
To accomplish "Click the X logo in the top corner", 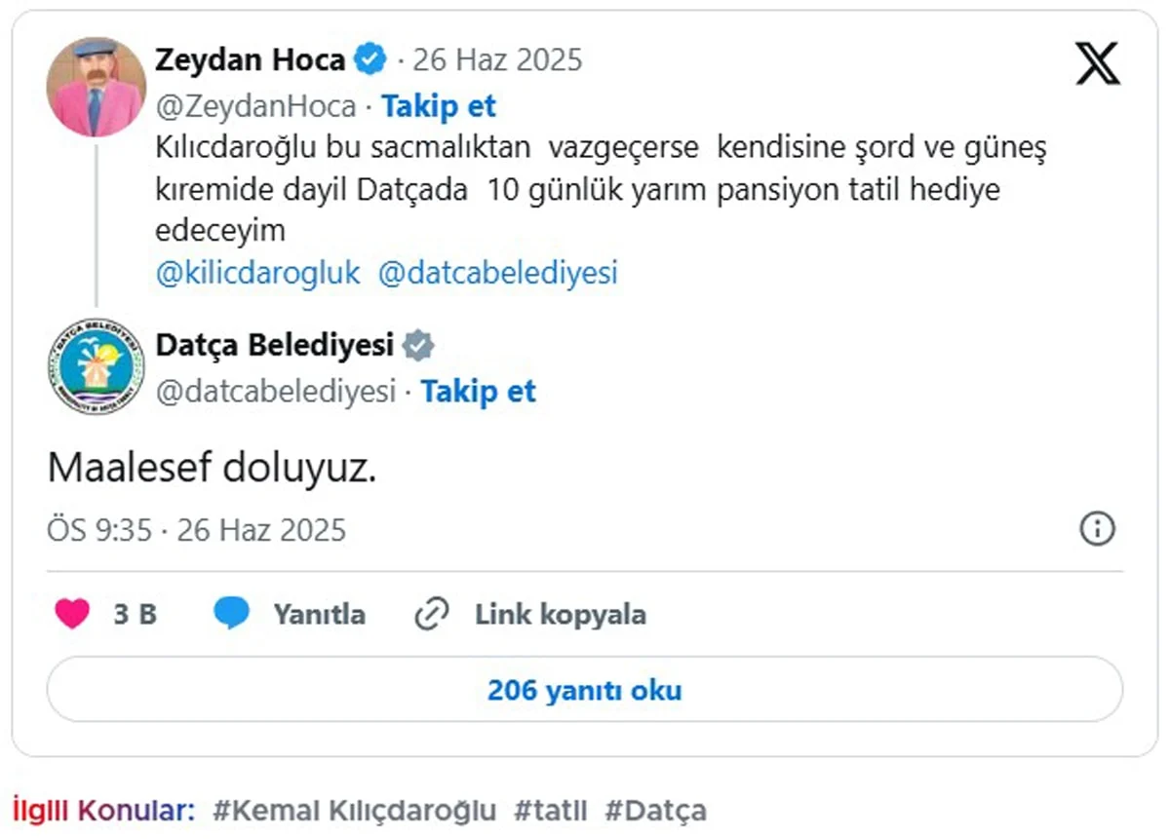I will click(1096, 64).
